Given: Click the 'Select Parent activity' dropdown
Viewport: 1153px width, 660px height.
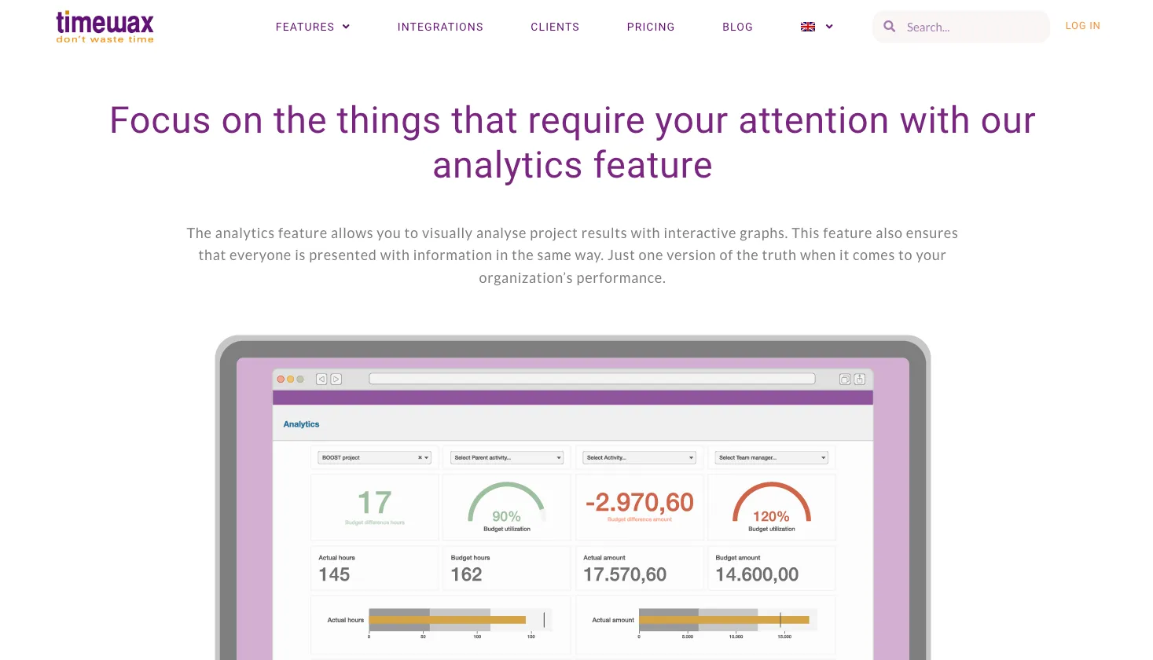Looking at the screenshot, I should [507, 457].
